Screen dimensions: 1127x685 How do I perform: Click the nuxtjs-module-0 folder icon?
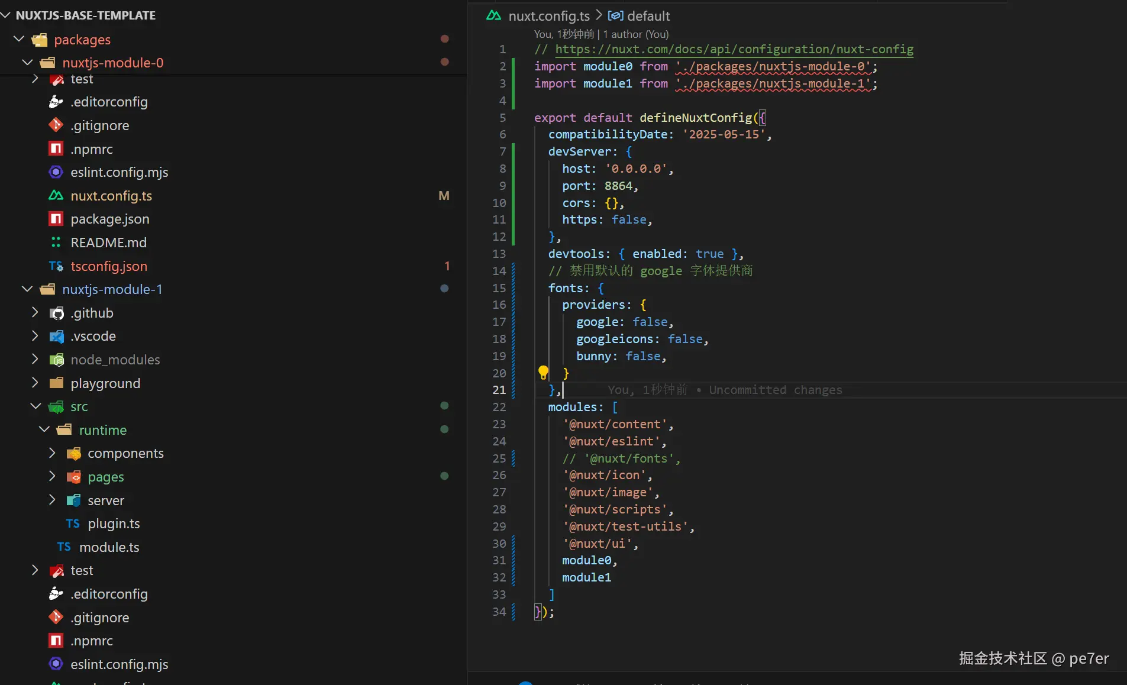[x=48, y=63]
